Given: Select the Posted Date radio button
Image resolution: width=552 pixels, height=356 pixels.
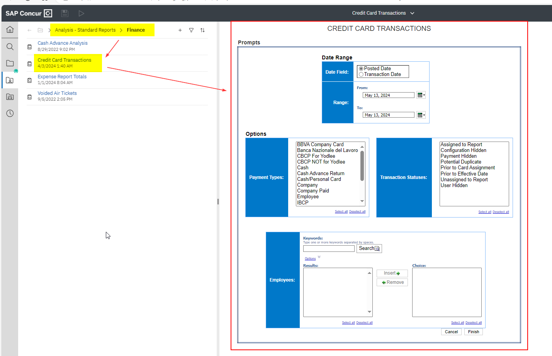Looking at the screenshot, I should pos(361,69).
